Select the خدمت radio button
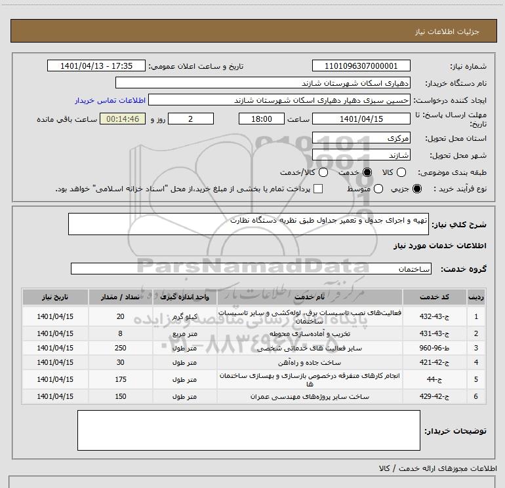505x488 pixels. pos(367,172)
